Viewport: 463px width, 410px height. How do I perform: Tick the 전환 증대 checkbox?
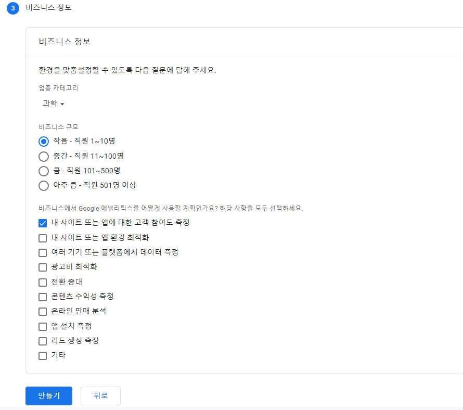[43, 283]
